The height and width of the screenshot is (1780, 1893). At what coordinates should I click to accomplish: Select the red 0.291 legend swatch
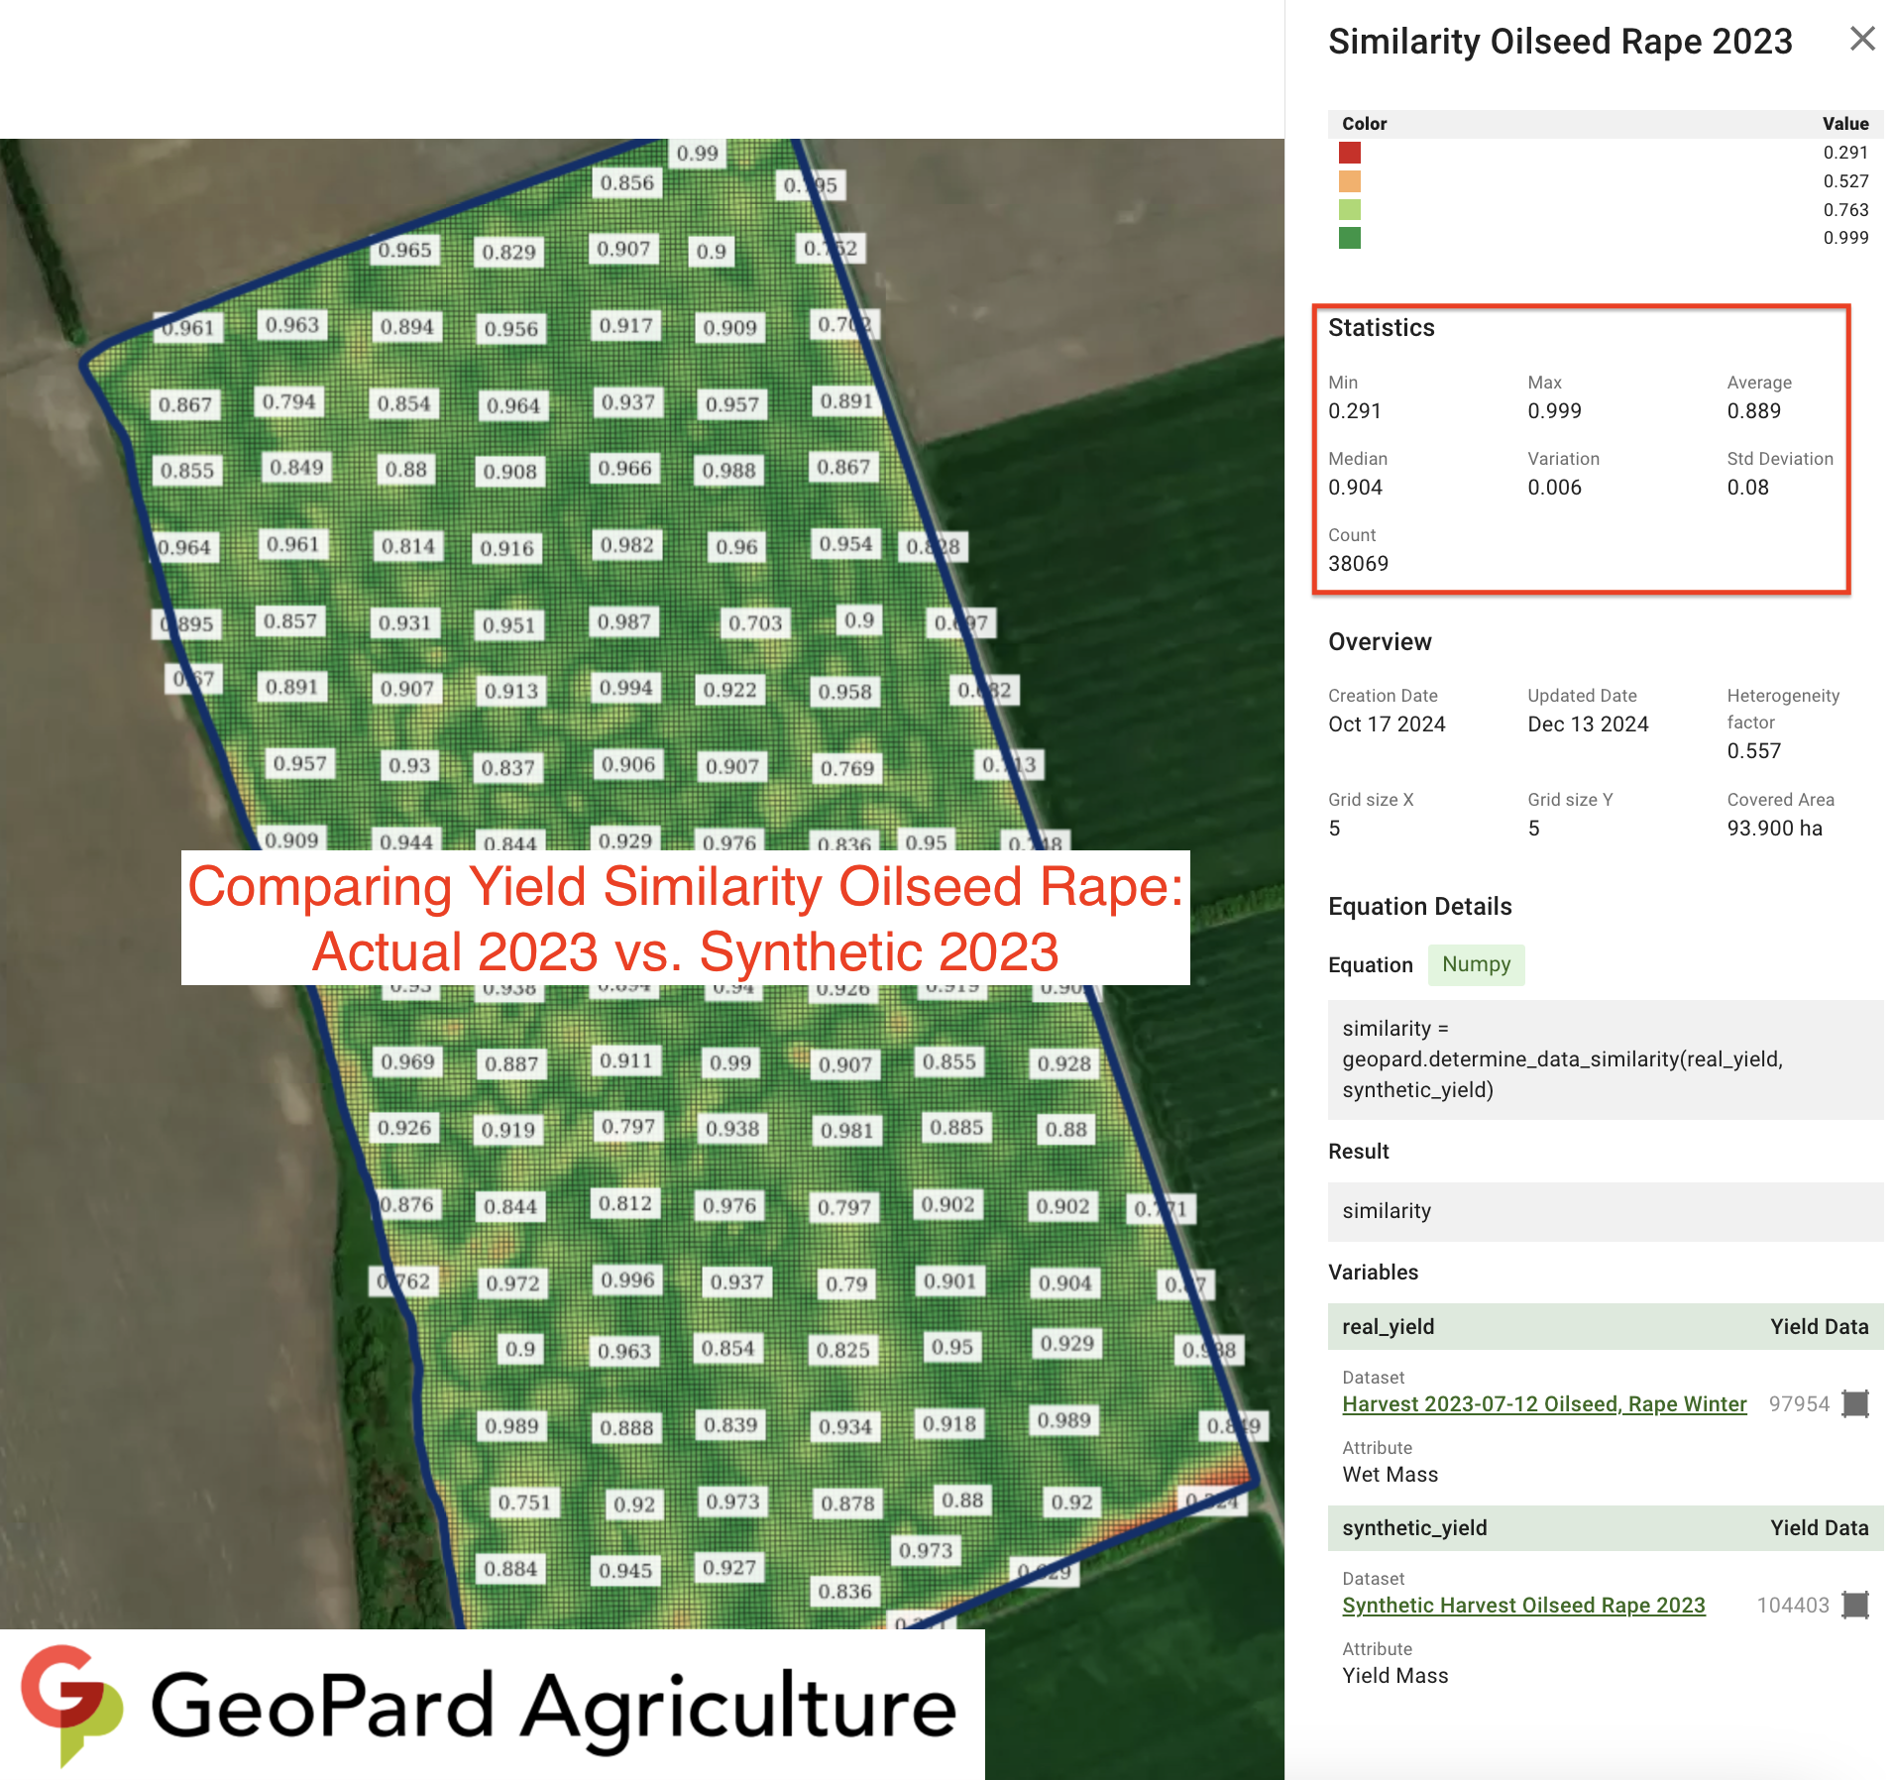click(x=1349, y=153)
